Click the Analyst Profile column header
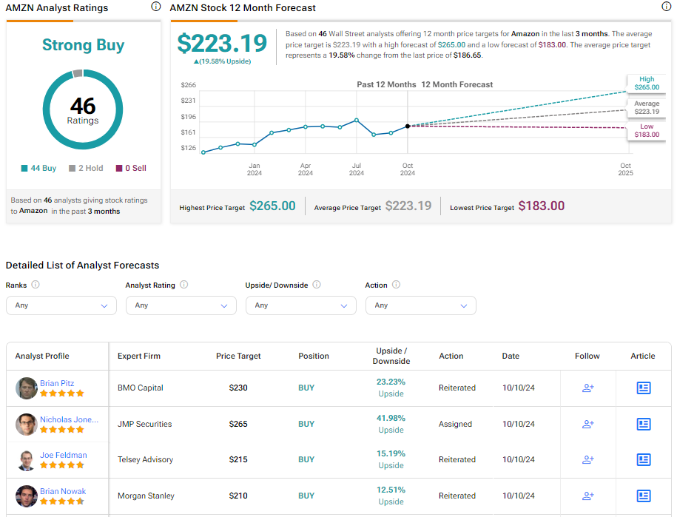 42,356
